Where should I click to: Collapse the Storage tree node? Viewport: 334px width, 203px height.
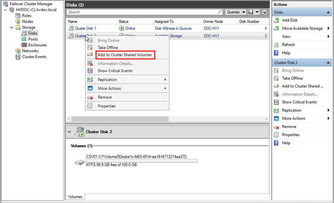12,28
